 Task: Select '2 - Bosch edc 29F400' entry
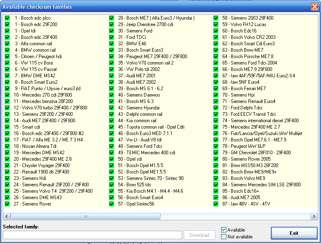click(x=36, y=37)
